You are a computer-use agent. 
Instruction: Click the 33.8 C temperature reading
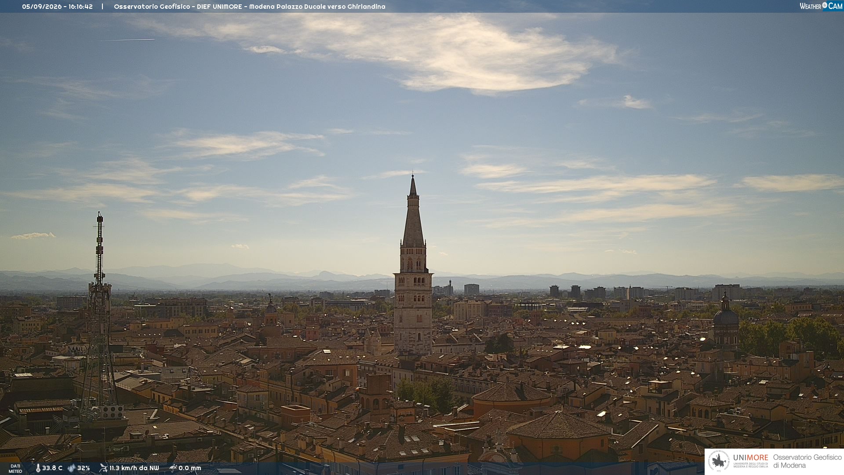pyautogui.click(x=52, y=468)
